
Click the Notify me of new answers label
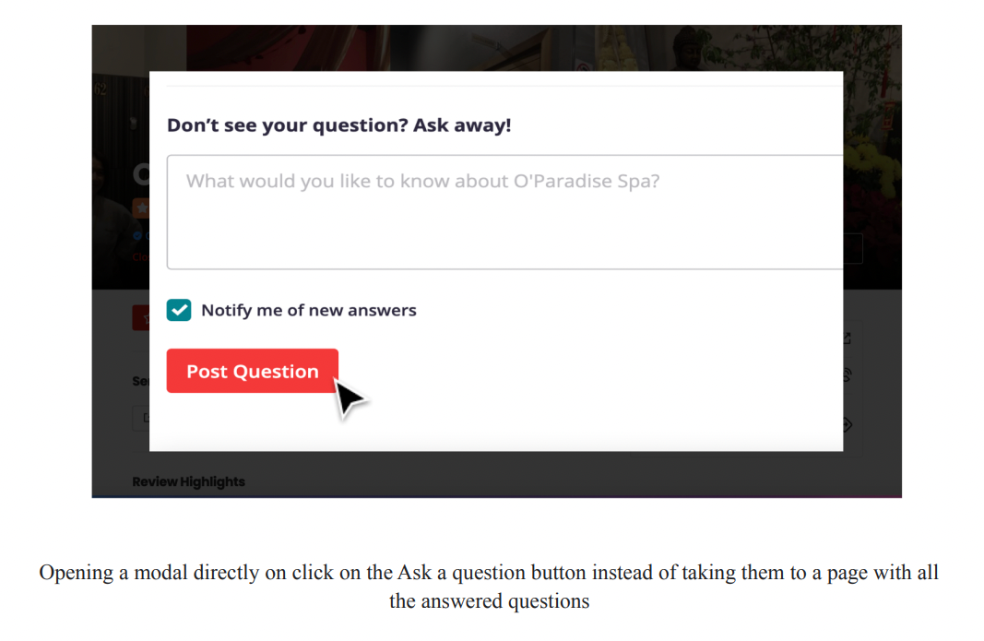[309, 310]
